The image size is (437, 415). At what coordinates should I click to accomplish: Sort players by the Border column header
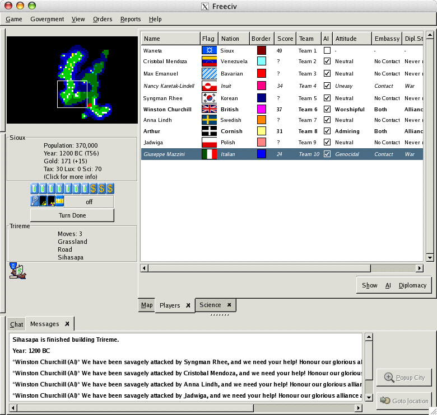[x=262, y=39]
